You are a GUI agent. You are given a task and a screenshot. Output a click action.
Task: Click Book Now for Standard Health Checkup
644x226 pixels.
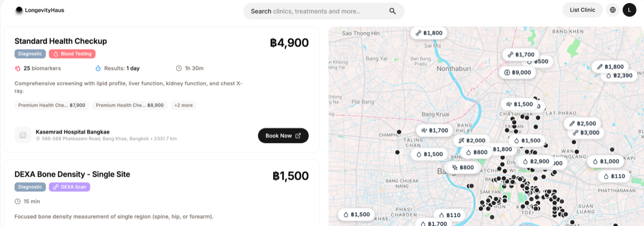(x=283, y=136)
